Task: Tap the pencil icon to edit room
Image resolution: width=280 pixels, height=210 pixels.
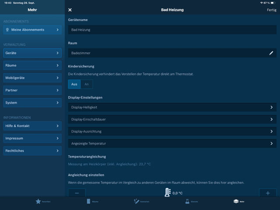Action: pyautogui.click(x=271, y=53)
